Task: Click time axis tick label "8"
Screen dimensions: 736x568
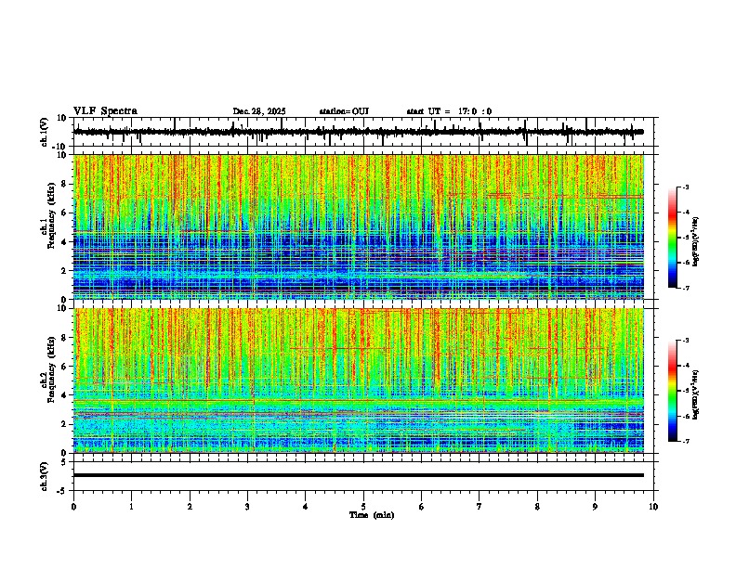Action: [x=537, y=507]
